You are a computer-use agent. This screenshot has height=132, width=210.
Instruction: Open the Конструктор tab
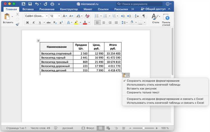(69, 9)
